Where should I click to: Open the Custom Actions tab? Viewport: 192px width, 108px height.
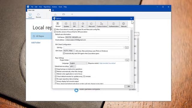(102, 25)
